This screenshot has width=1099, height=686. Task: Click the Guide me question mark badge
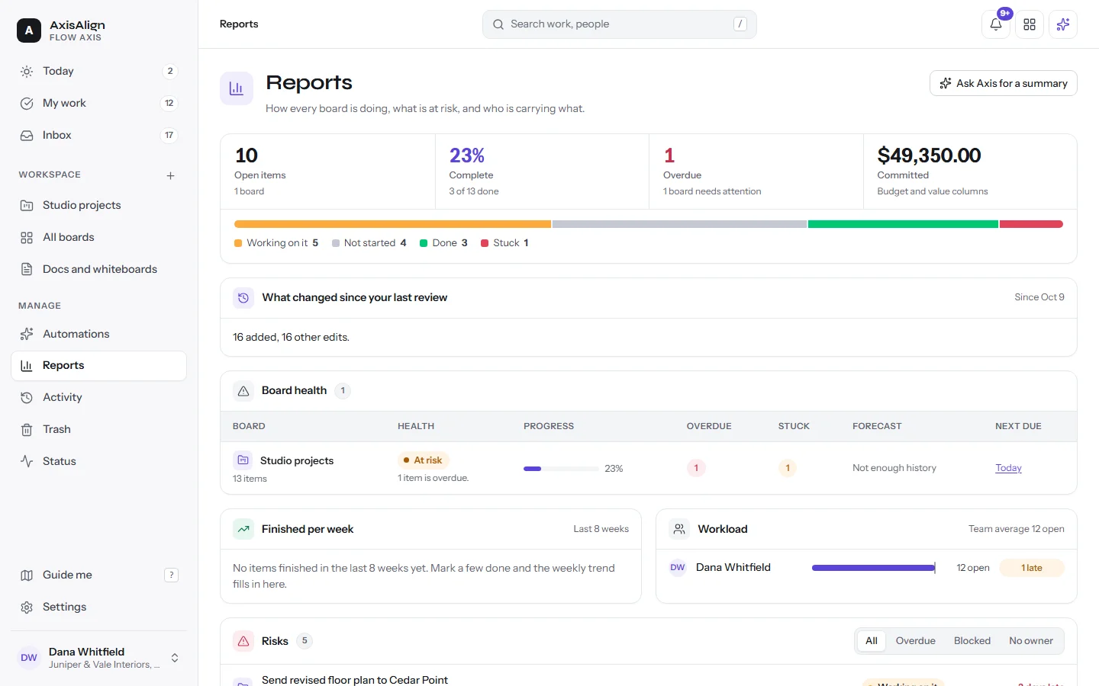click(171, 575)
